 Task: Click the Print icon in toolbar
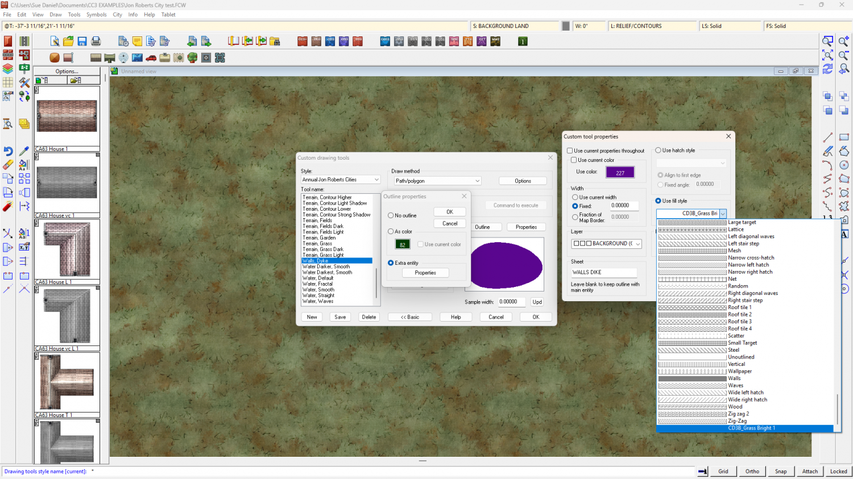click(96, 41)
